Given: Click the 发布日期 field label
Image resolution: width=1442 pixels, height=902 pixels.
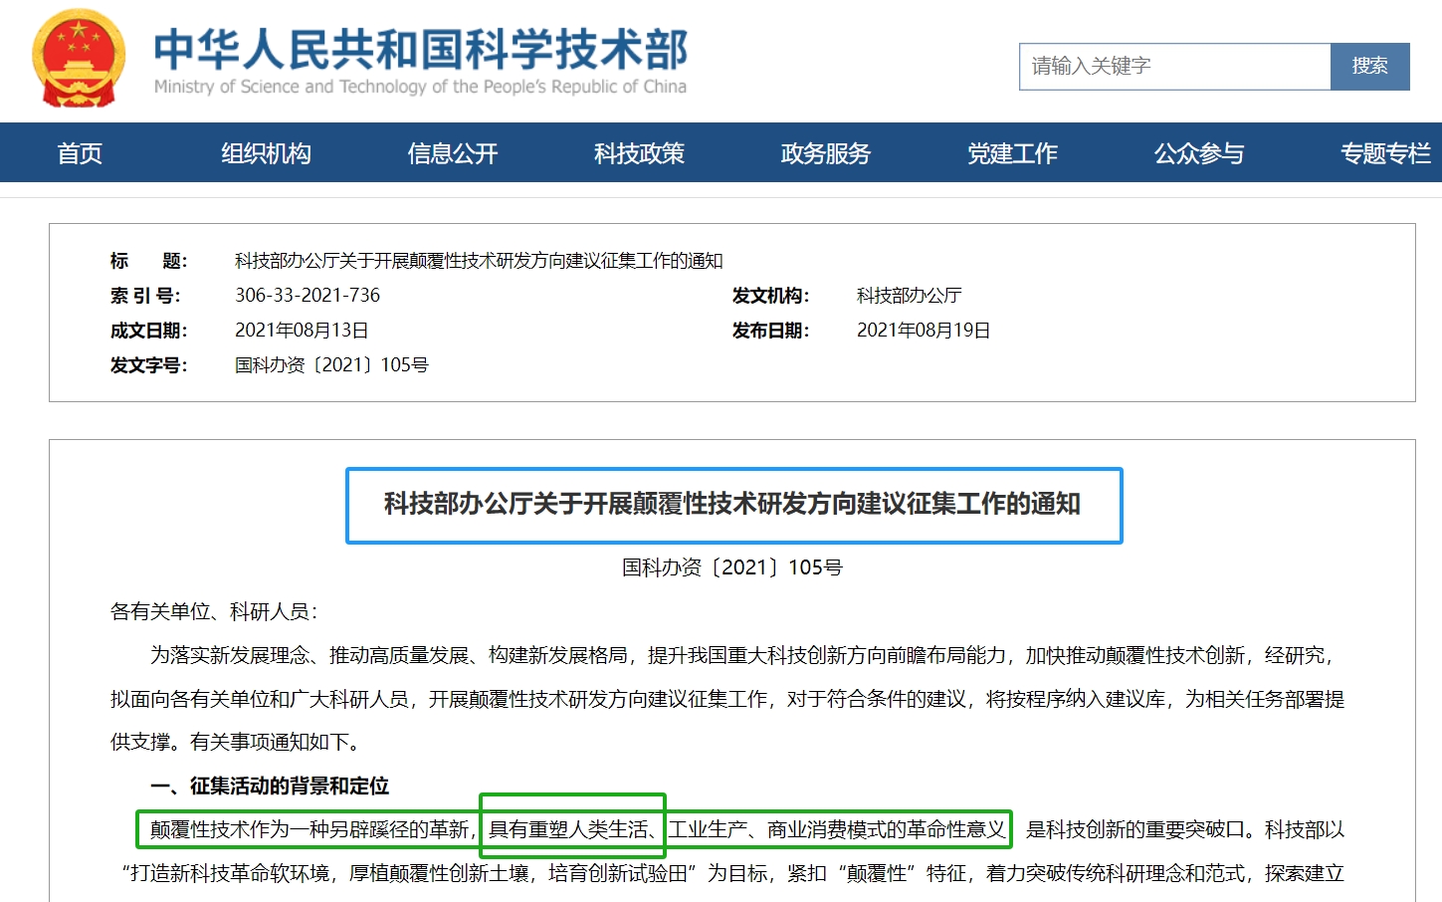Looking at the screenshot, I should (x=770, y=331).
